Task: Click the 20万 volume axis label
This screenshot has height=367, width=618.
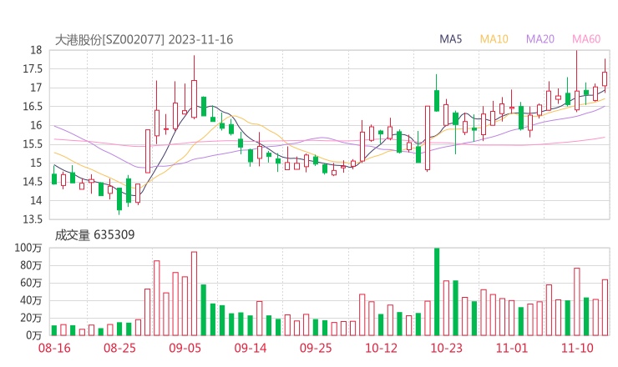Action: click(31, 318)
